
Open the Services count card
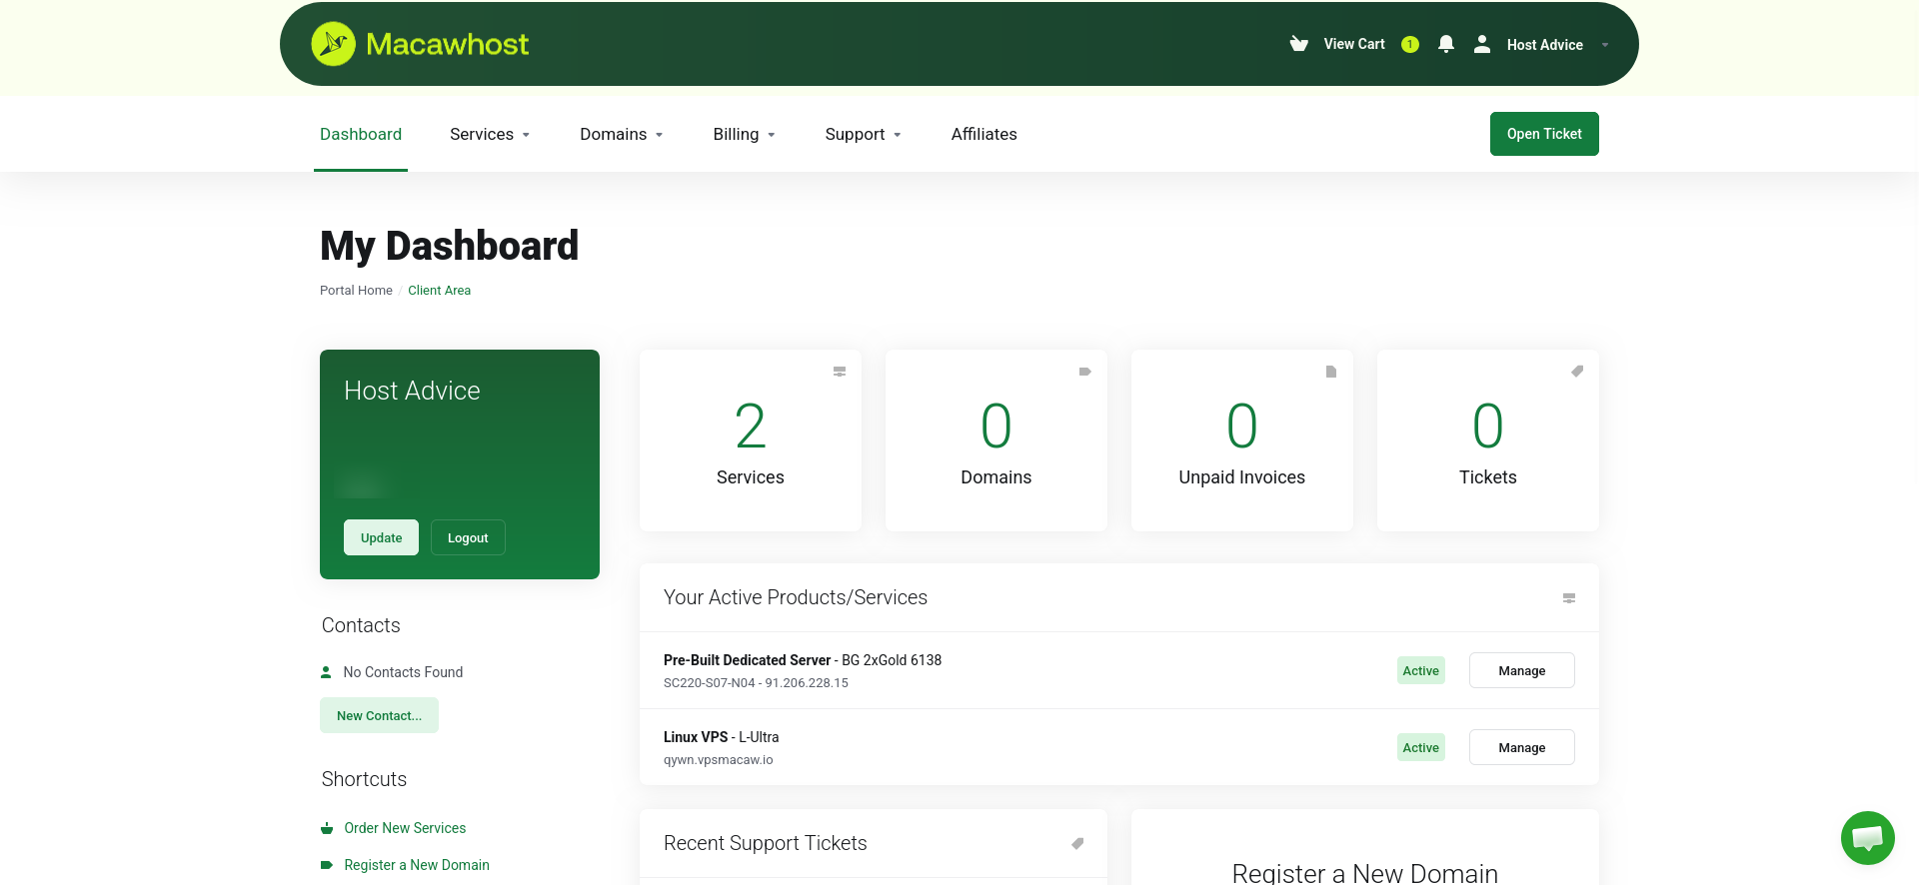[751, 441]
